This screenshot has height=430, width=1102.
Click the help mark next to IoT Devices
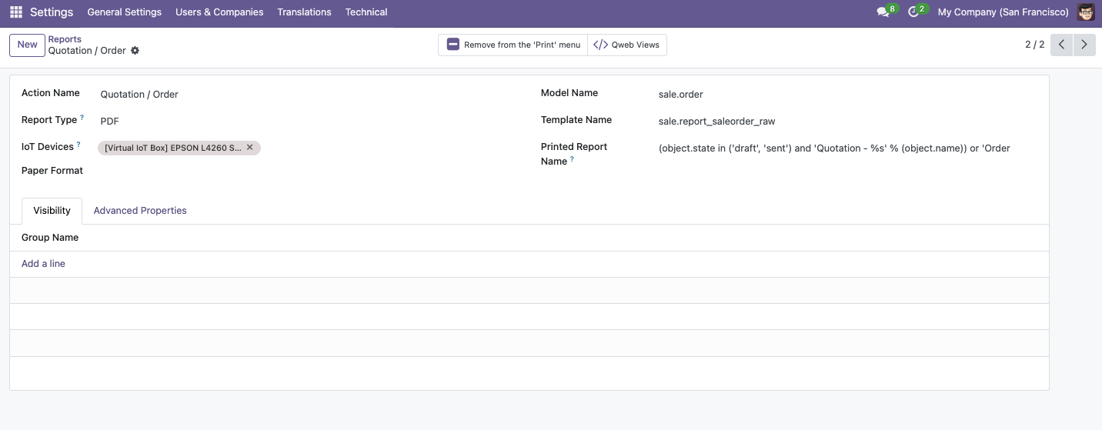point(78,145)
